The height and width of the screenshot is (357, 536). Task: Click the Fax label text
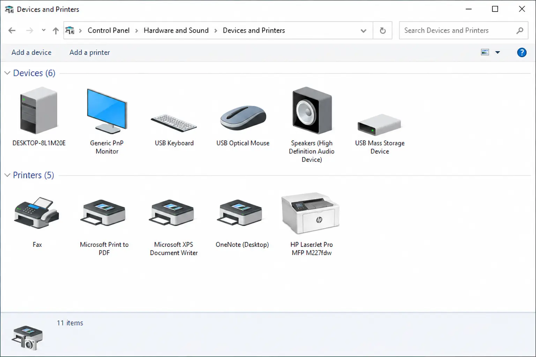coord(37,244)
